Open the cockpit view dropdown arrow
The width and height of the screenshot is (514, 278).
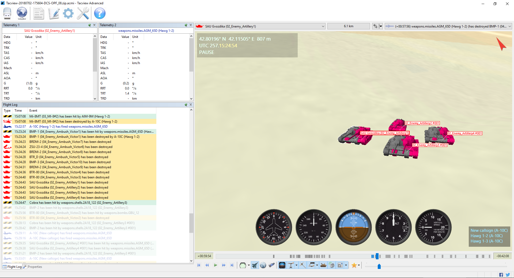pyautogui.click(x=249, y=265)
